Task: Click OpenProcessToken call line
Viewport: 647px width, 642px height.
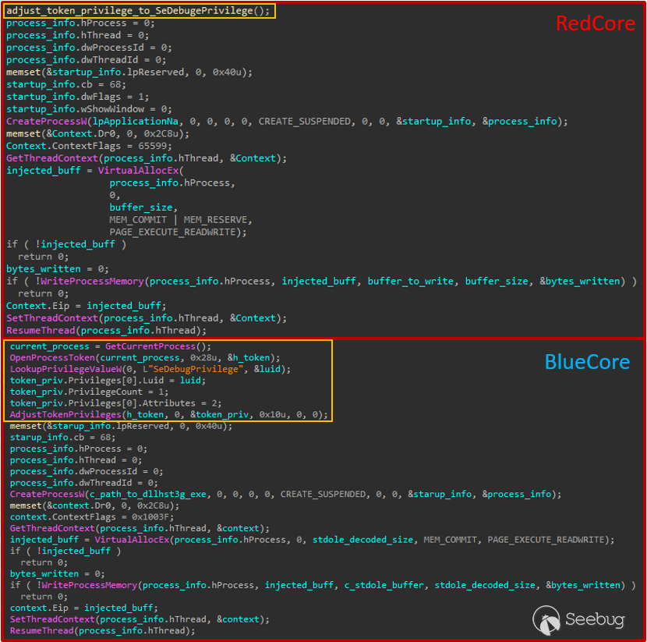Action: point(145,358)
